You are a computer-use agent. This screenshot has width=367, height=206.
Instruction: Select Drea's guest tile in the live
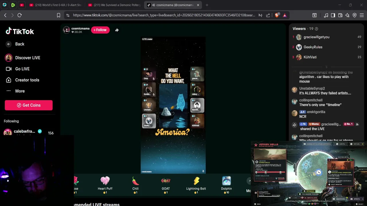149,74
